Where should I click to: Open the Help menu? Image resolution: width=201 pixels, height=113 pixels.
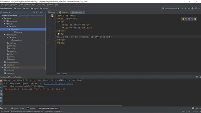tap(56, 5)
